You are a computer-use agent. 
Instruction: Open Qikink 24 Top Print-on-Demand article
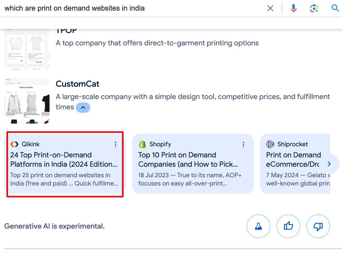pyautogui.click(x=64, y=159)
